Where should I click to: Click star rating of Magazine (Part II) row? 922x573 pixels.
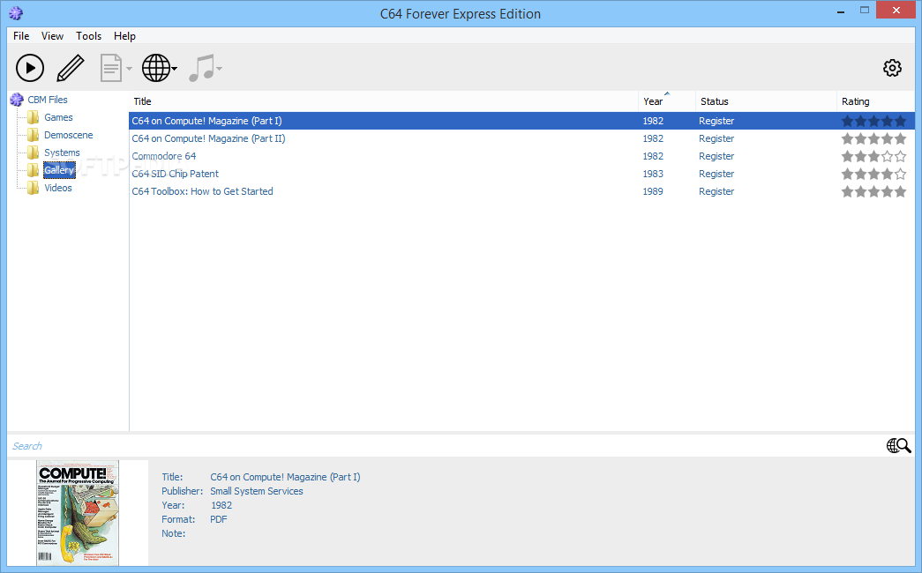873,138
